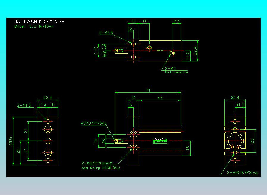The image size is (267, 195).
Task: Click the MULTIMOUNTING CYLINDER title text
Action: pos(40,22)
